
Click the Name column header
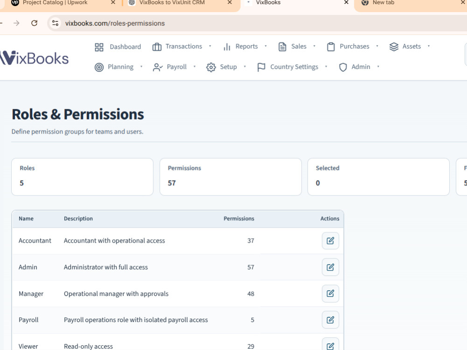coord(26,218)
